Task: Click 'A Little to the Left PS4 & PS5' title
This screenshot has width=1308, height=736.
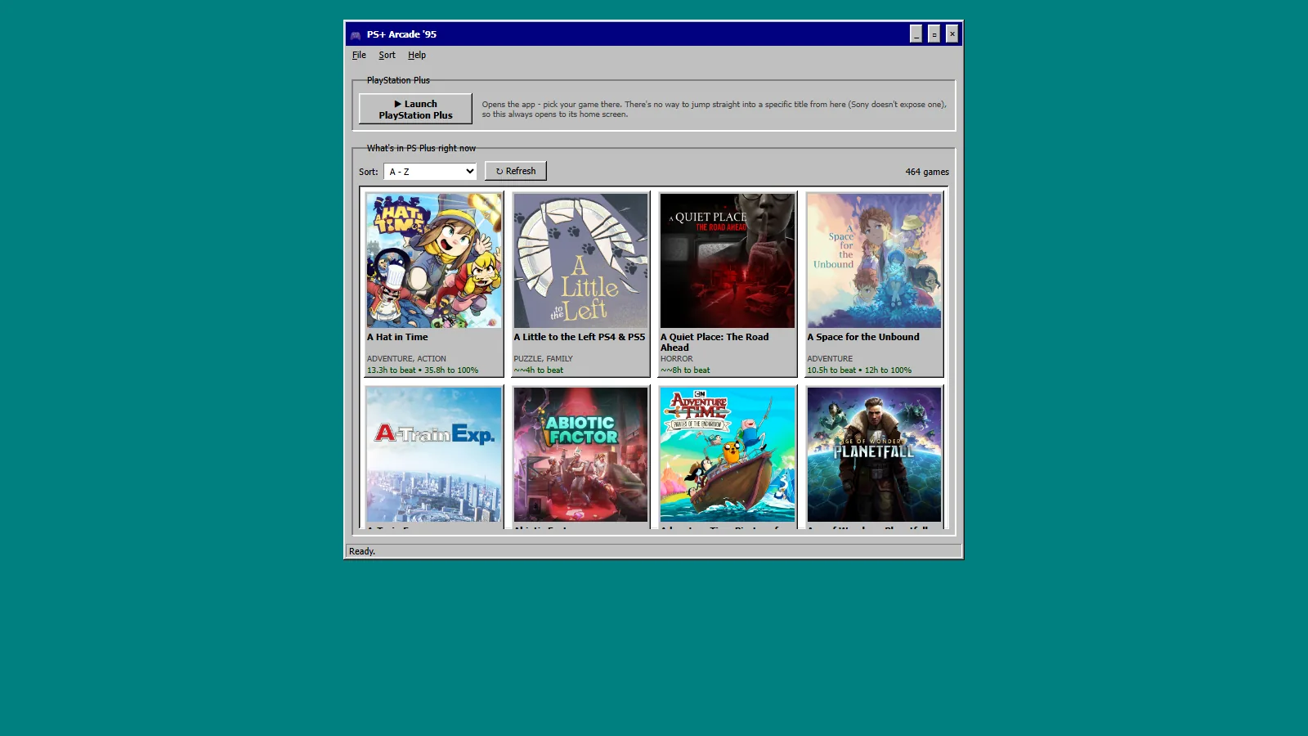Action: click(x=580, y=337)
